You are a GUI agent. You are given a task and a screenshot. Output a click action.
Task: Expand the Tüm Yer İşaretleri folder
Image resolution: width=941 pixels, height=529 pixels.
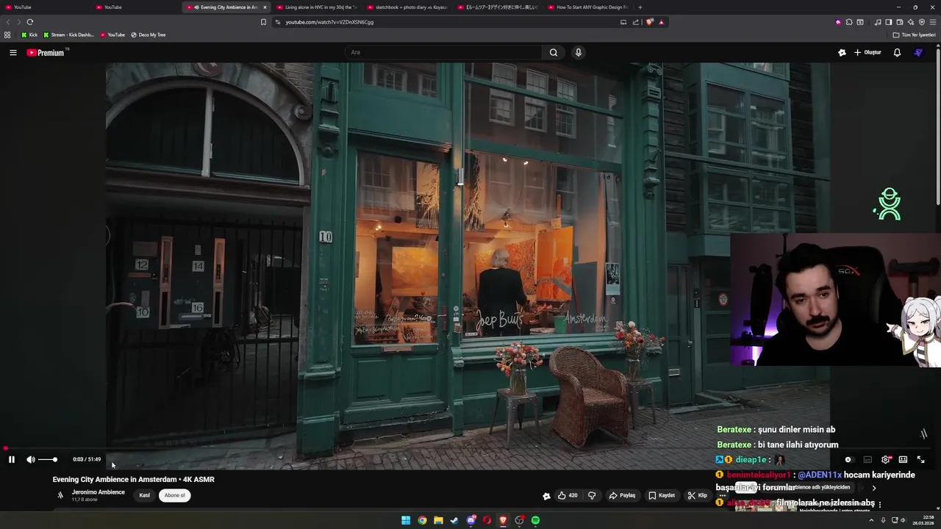914,35
